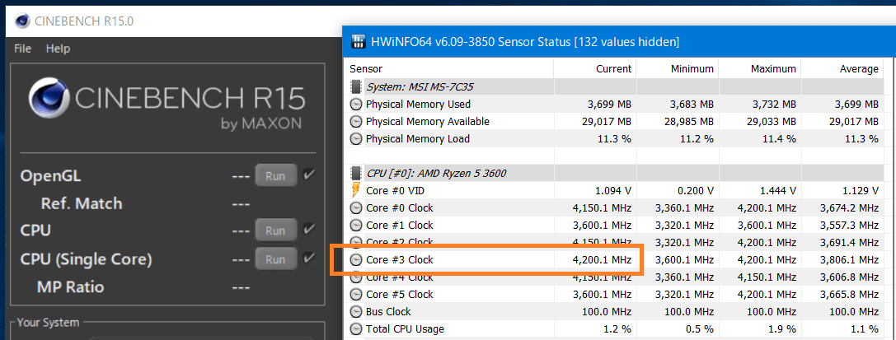
Task: Click the CPU [#0] AMD Ryzen chip icon
Action: [x=356, y=173]
